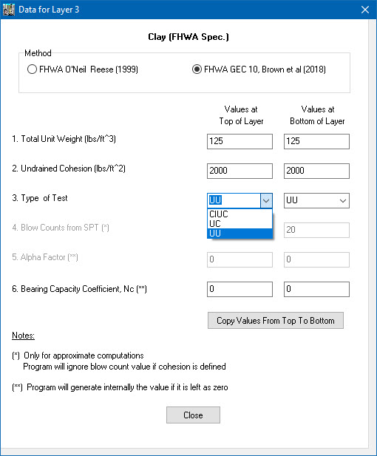
Task: Open the bottom layer Type of Test dropdown
Action: (343, 201)
